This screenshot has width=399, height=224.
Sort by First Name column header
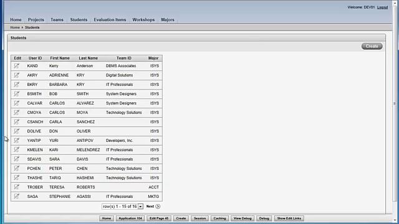click(60, 58)
